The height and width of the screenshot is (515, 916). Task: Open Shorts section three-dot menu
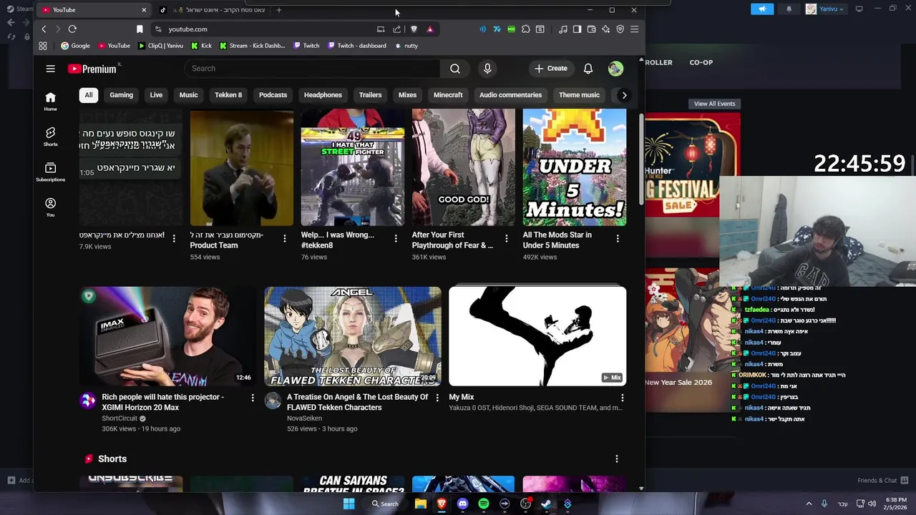coord(617,458)
